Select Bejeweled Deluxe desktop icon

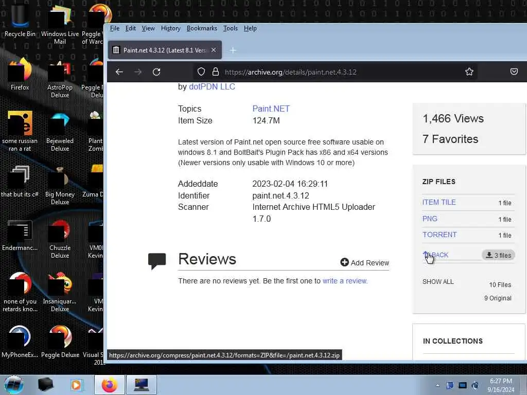tap(60, 131)
